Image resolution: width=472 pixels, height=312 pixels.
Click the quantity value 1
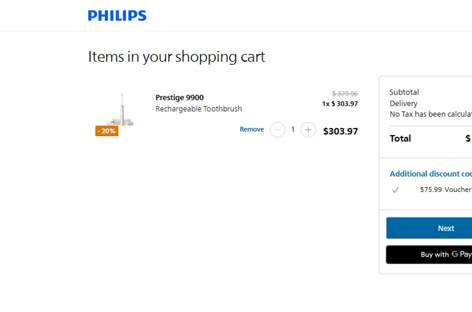(293, 130)
